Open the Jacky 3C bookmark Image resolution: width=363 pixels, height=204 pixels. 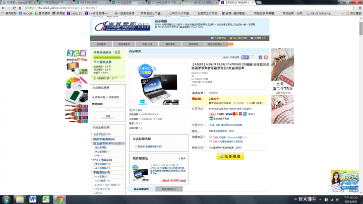(75, 14)
